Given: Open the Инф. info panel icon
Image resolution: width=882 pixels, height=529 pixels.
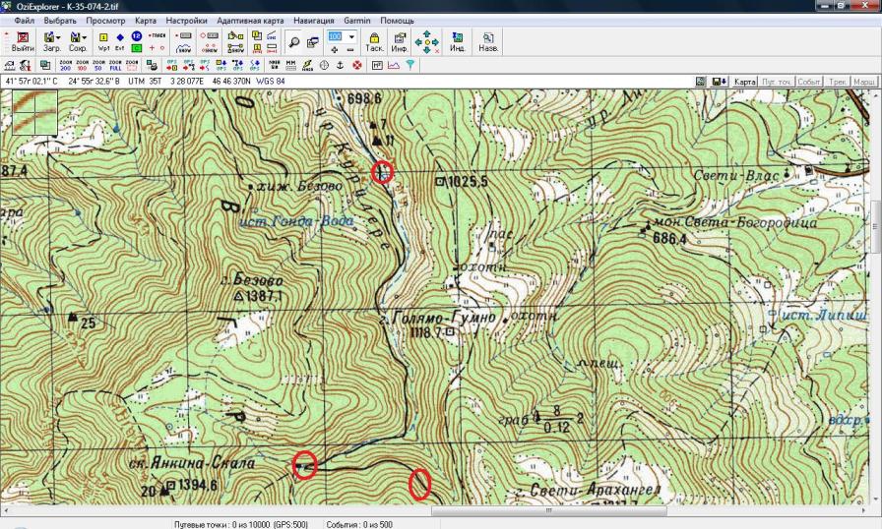Looking at the screenshot, I should tap(401, 41).
